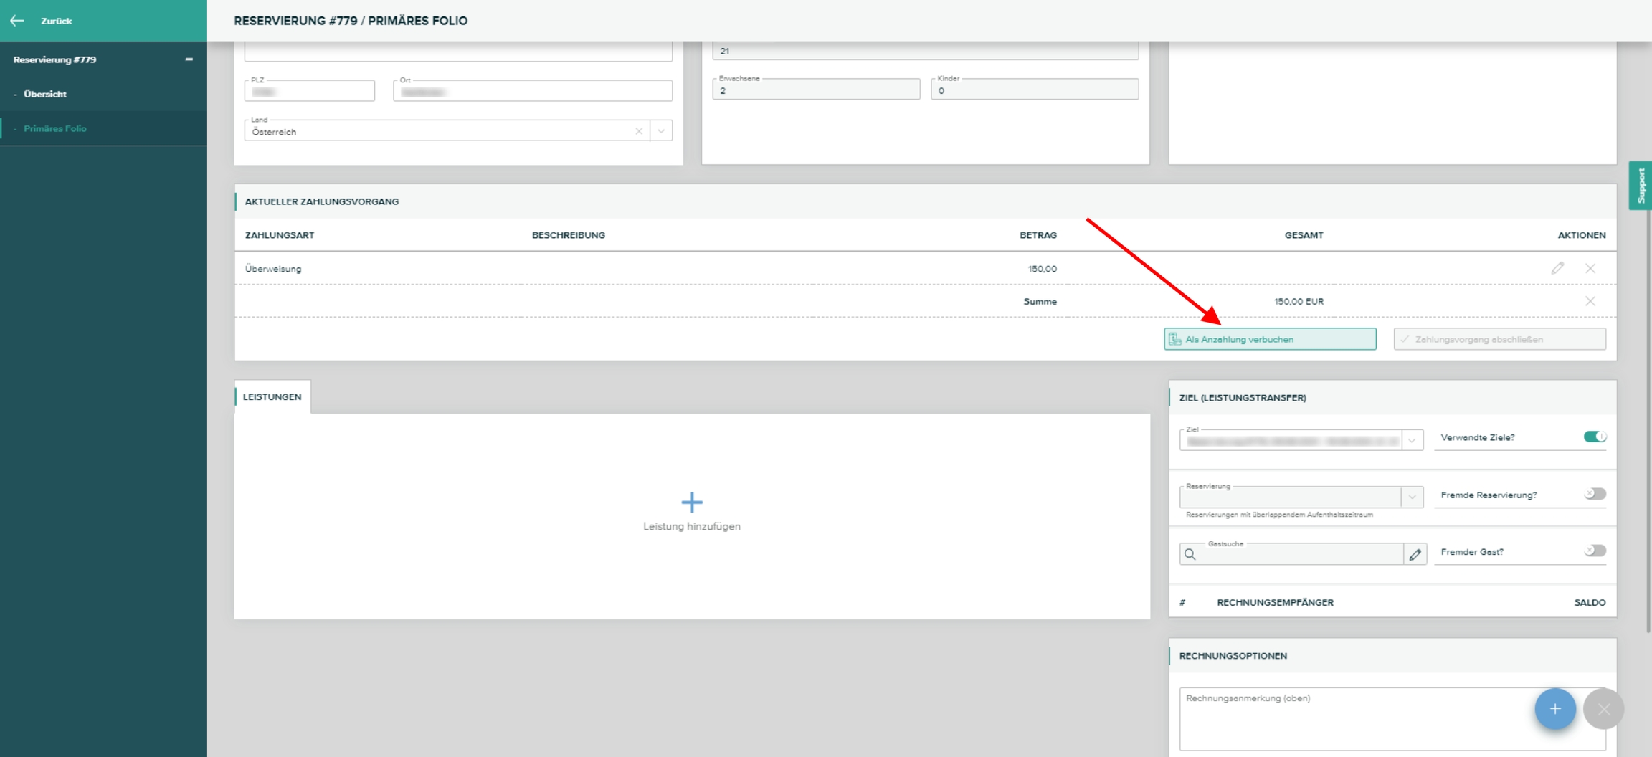This screenshot has height=757, width=1652.
Task: Edit the Überweisung payment pencil icon
Action: point(1557,268)
